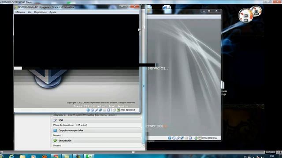282x158 pixels.
Task: Open Internet Explorer from the taskbar
Action: pyautogui.click(x=12, y=156)
